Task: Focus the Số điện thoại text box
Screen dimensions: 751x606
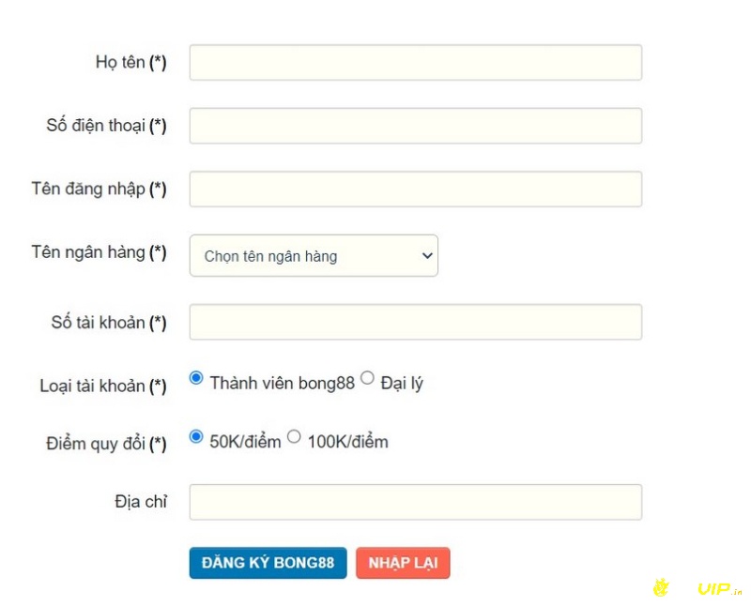Action: [415, 126]
